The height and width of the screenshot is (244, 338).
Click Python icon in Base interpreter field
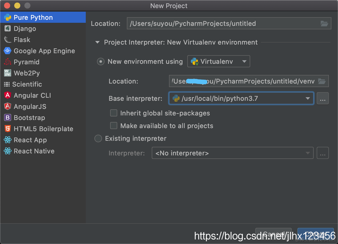click(176, 98)
